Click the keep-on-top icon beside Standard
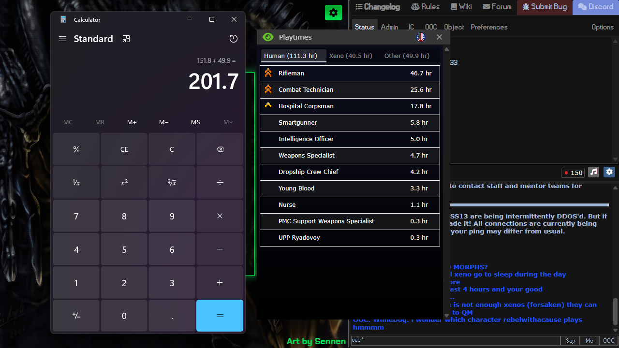 [x=126, y=39]
